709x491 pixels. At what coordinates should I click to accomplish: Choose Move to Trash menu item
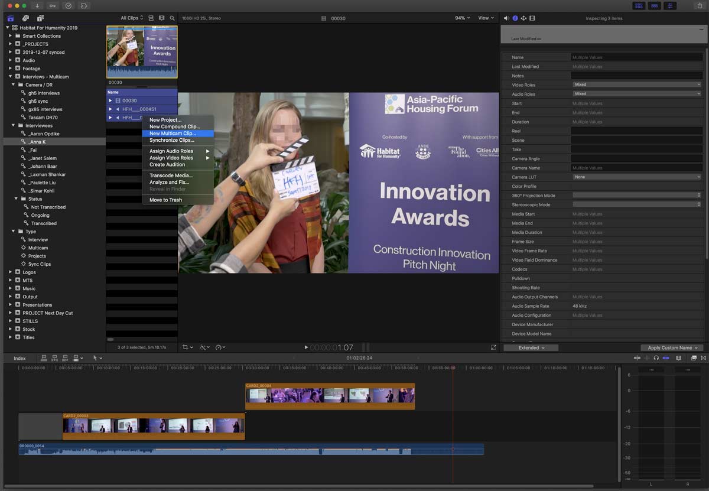point(178,200)
